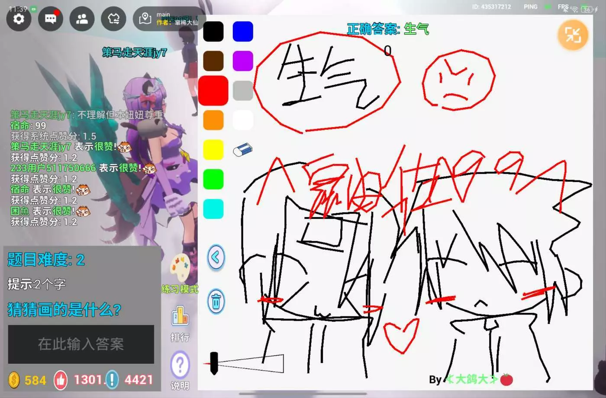606x398 pixels.
Task: Click the blue exclamation icon
Action: click(x=112, y=380)
